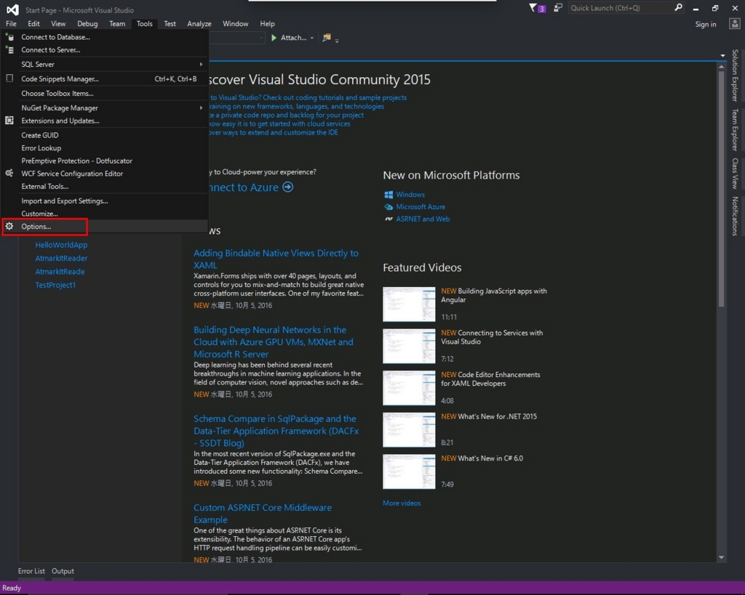Screen dimensions: 745x595
Task: Open the Connect to Azure link
Action: (x=243, y=187)
